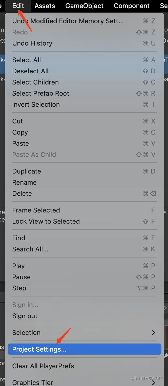
Task: Choose Deselect All
Action: coord(30,71)
